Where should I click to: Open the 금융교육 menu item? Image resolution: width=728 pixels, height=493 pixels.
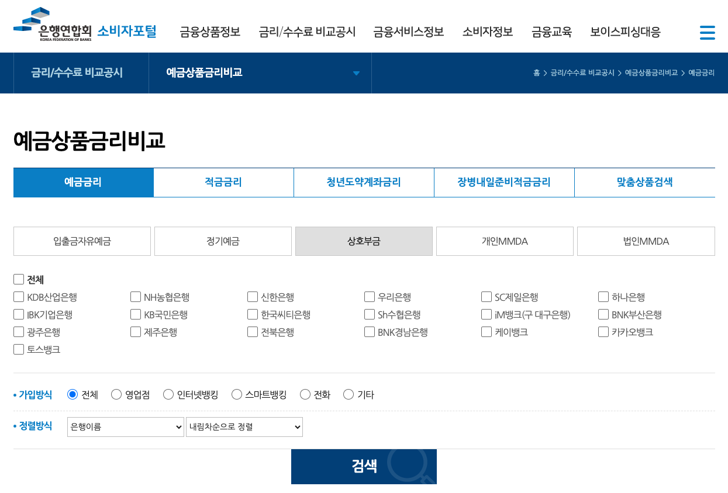pyautogui.click(x=550, y=33)
